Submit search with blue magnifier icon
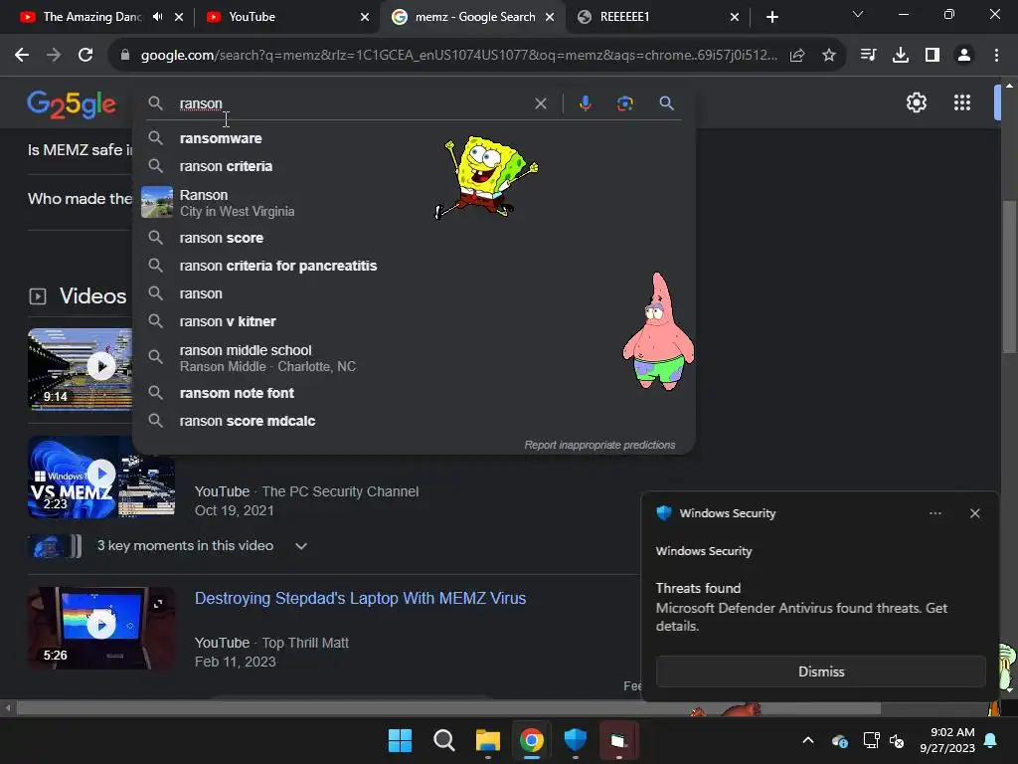This screenshot has height=764, width=1018. point(666,103)
